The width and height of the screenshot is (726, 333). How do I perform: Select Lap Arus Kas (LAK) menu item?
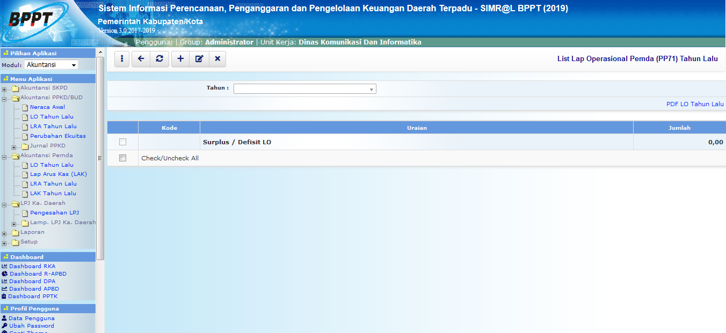coord(58,174)
